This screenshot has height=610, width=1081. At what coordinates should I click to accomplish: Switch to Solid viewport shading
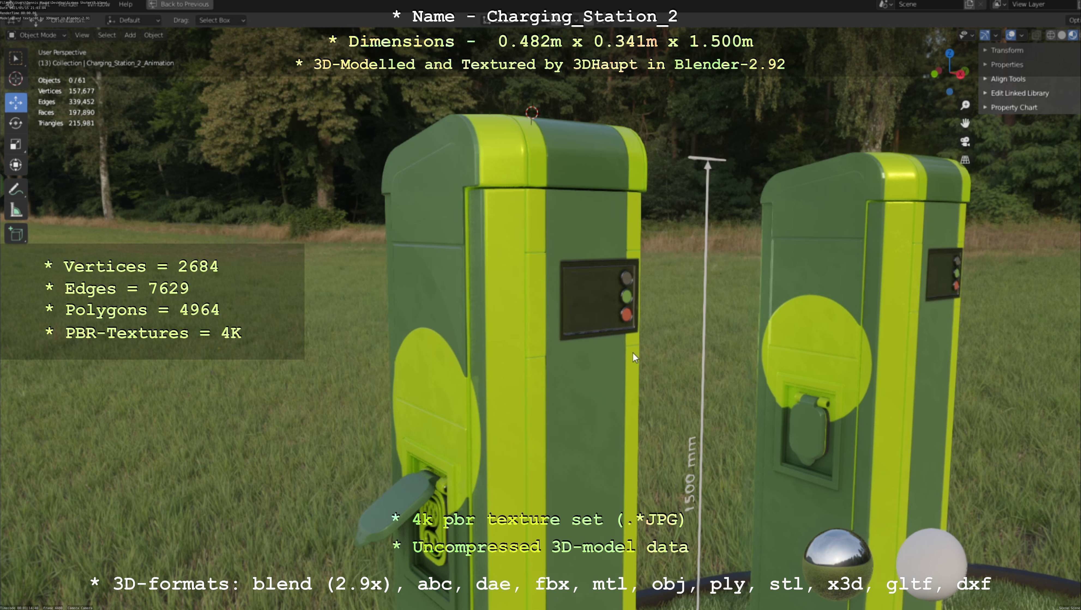[1062, 35]
